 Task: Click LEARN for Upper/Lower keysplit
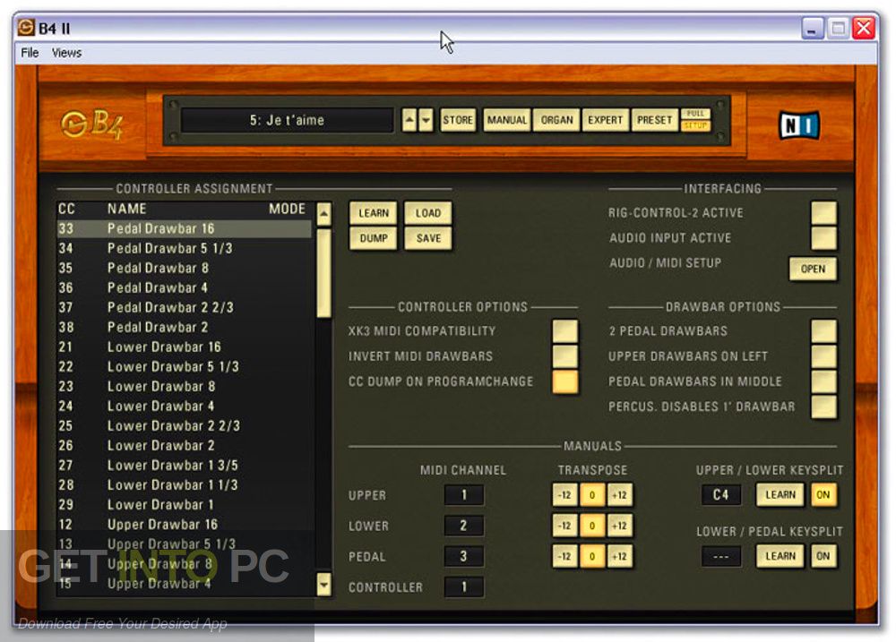(x=780, y=494)
